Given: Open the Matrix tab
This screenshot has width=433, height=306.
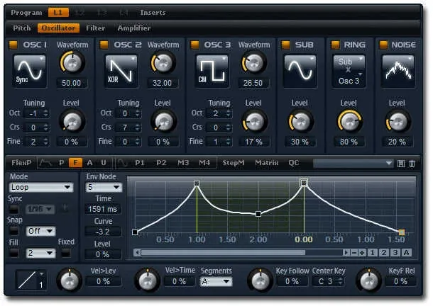Looking at the screenshot, I should pyautogui.click(x=266, y=162).
